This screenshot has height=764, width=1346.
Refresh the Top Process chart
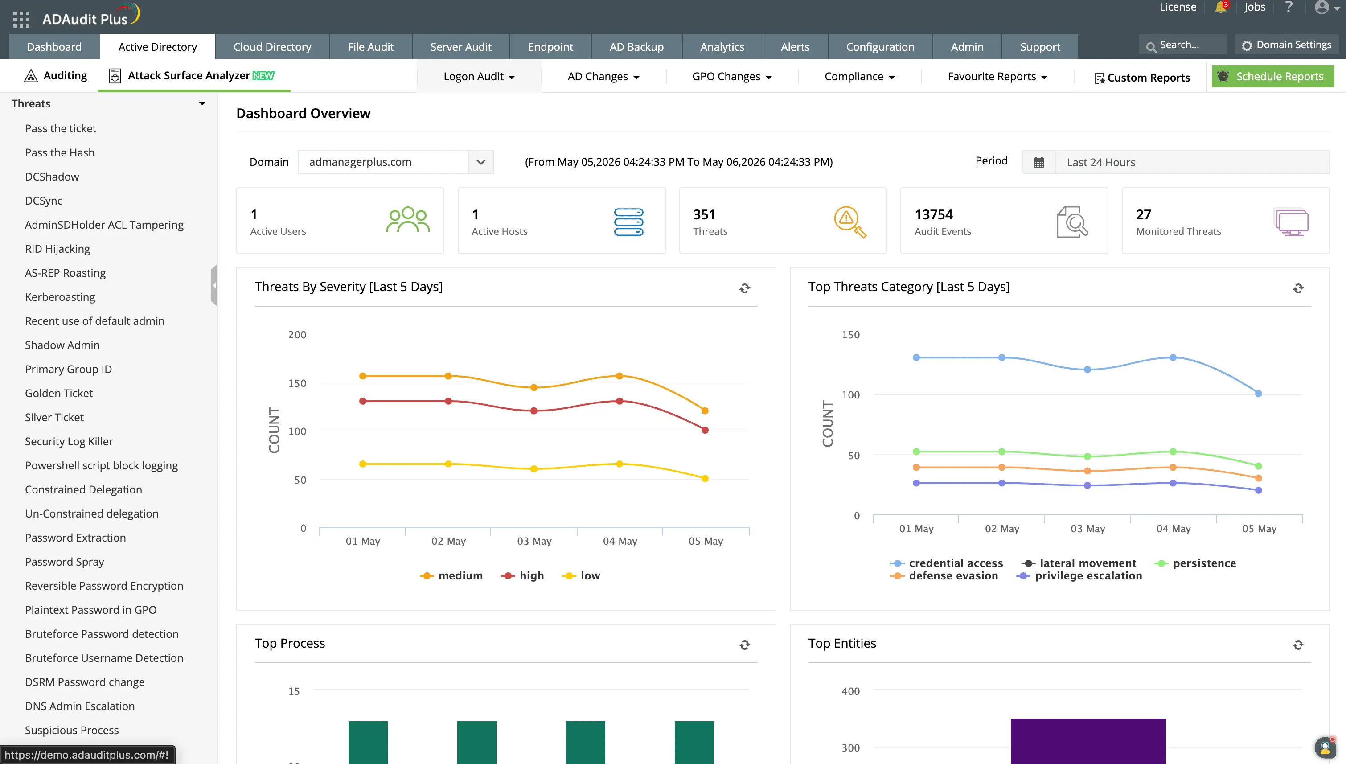(x=744, y=645)
